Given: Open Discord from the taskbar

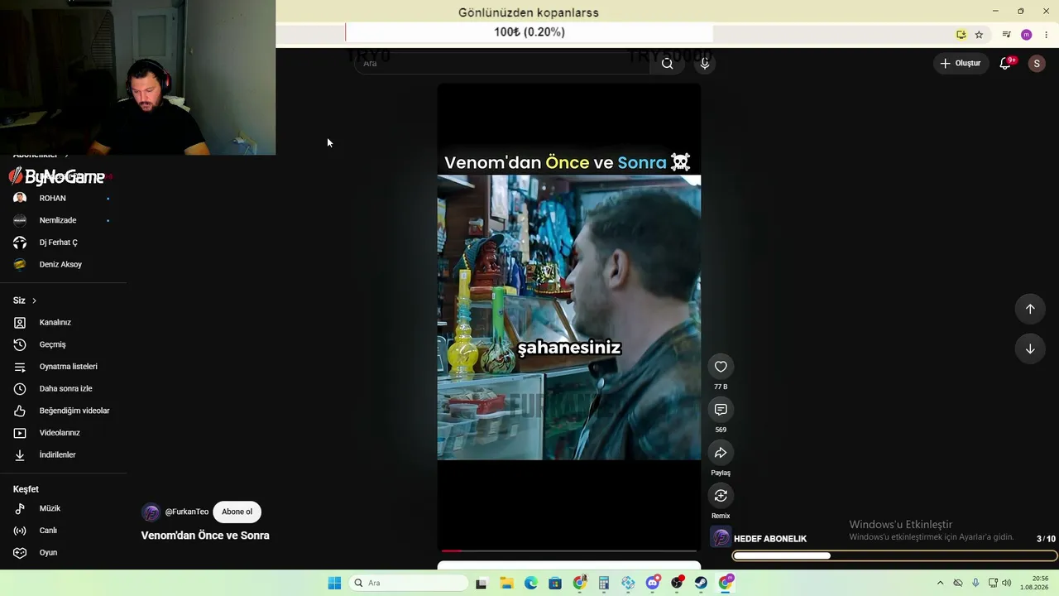Looking at the screenshot, I should pos(653,583).
